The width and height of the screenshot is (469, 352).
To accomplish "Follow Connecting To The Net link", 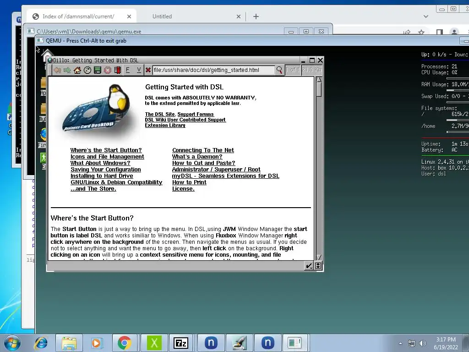I will tap(203, 150).
